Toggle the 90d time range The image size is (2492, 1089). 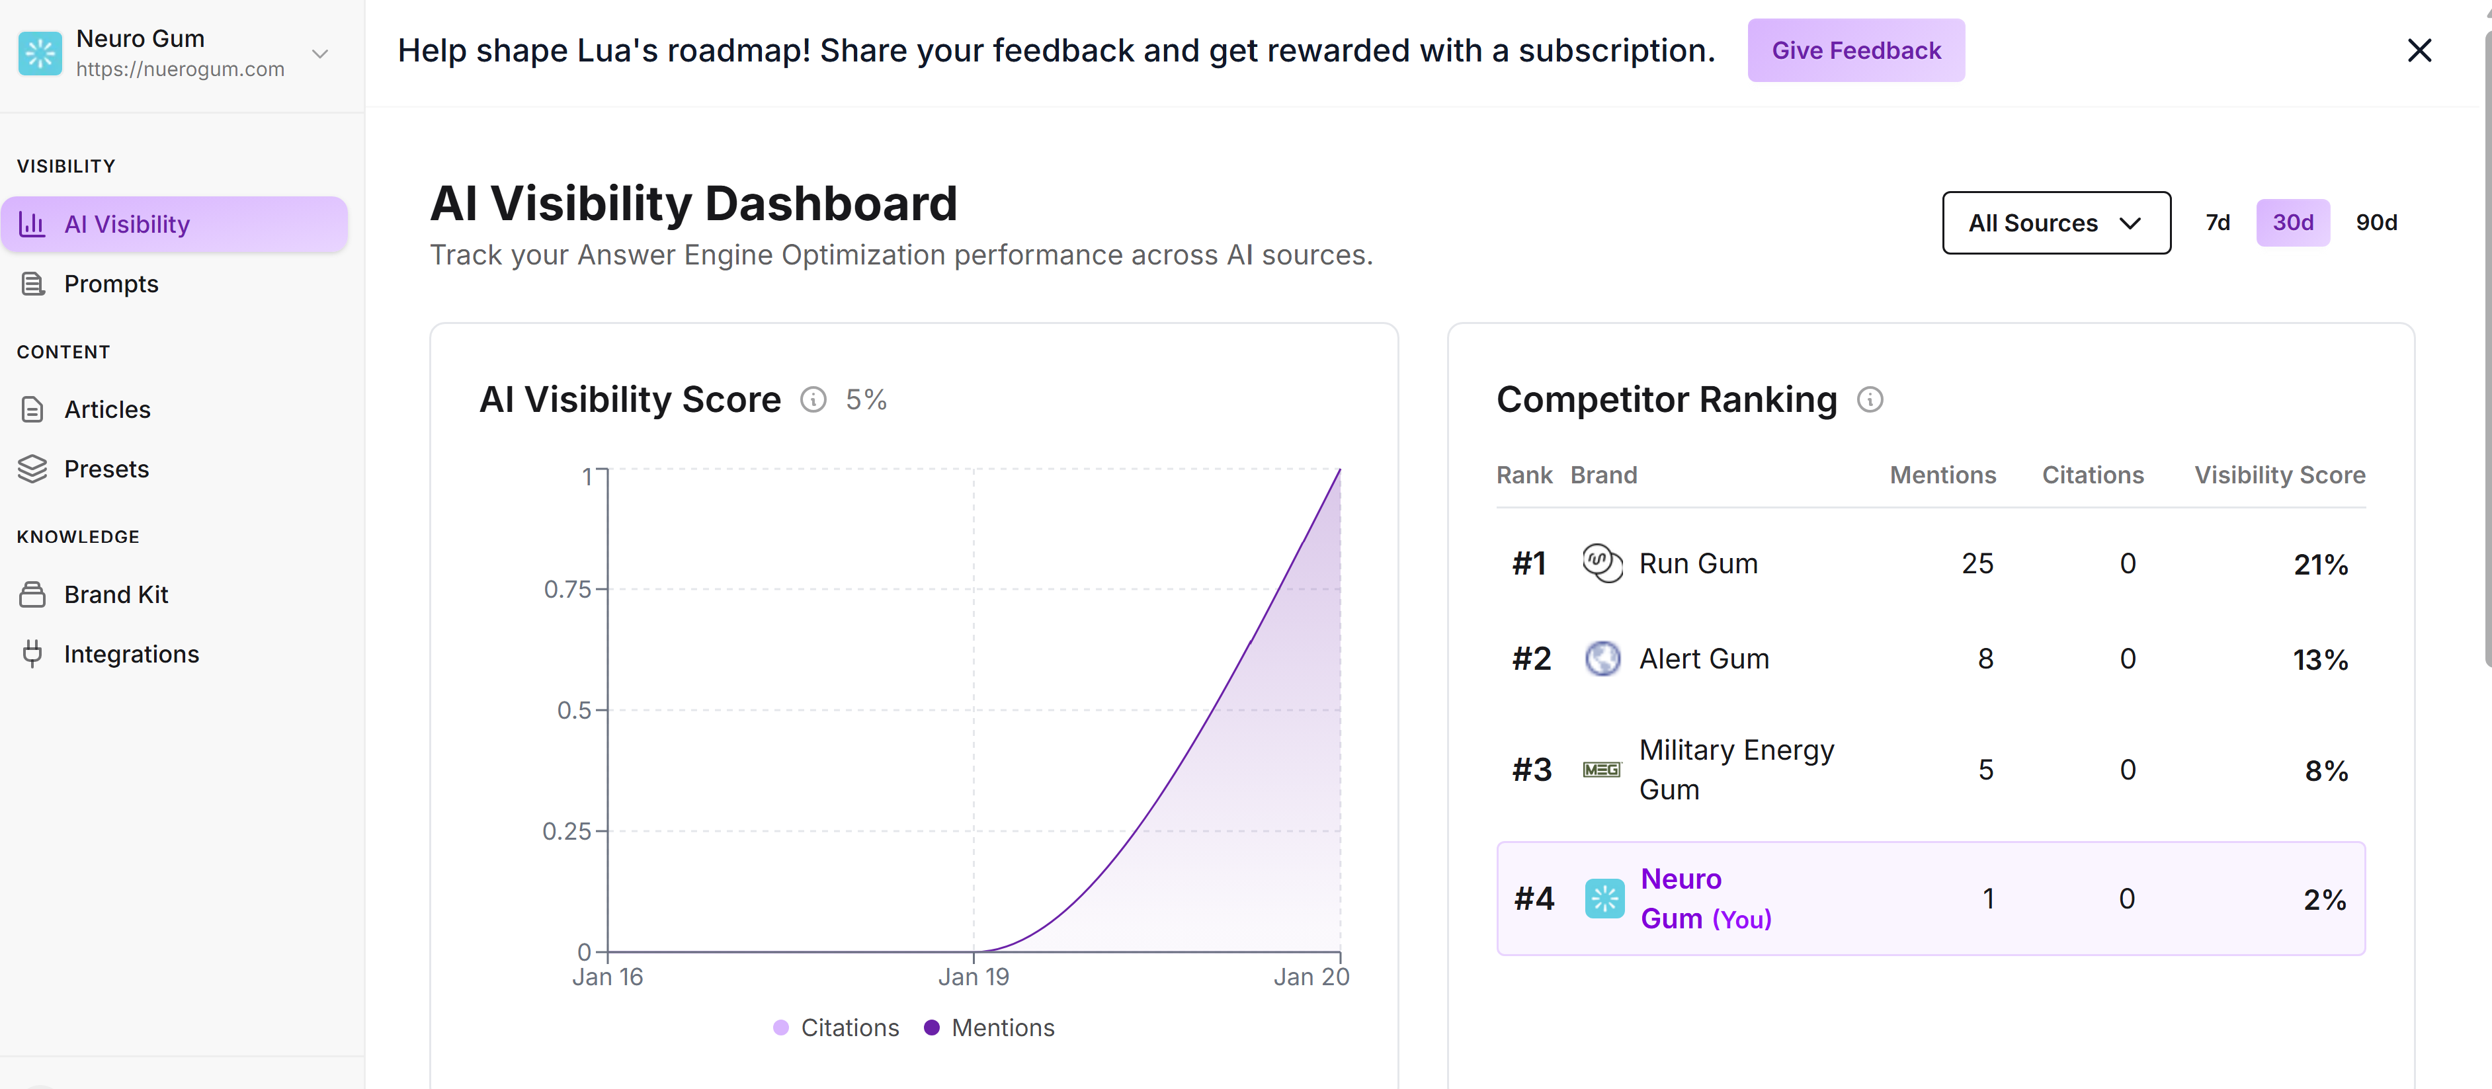2377,222
